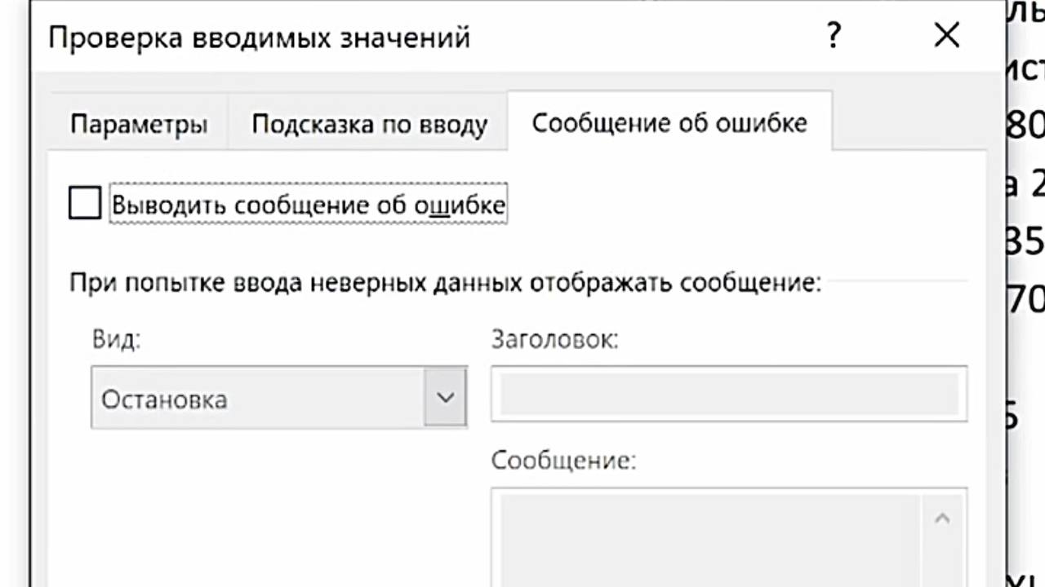Select the Сообщение об ошибке tab
The width and height of the screenshot is (1045, 587).
click(669, 123)
